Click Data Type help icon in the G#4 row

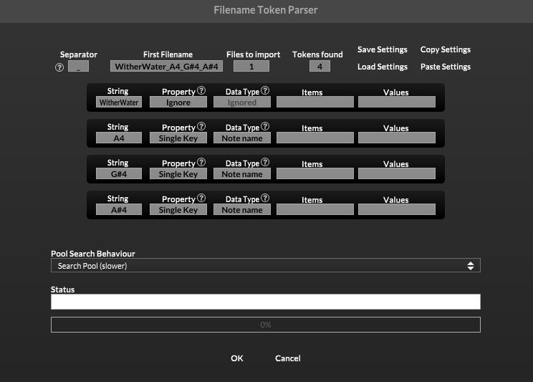coord(265,163)
